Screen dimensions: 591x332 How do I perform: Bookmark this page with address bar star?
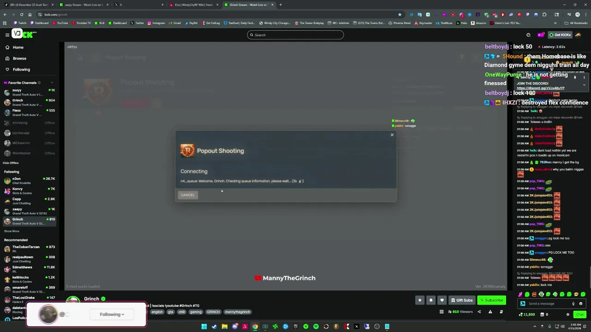click(x=400, y=14)
